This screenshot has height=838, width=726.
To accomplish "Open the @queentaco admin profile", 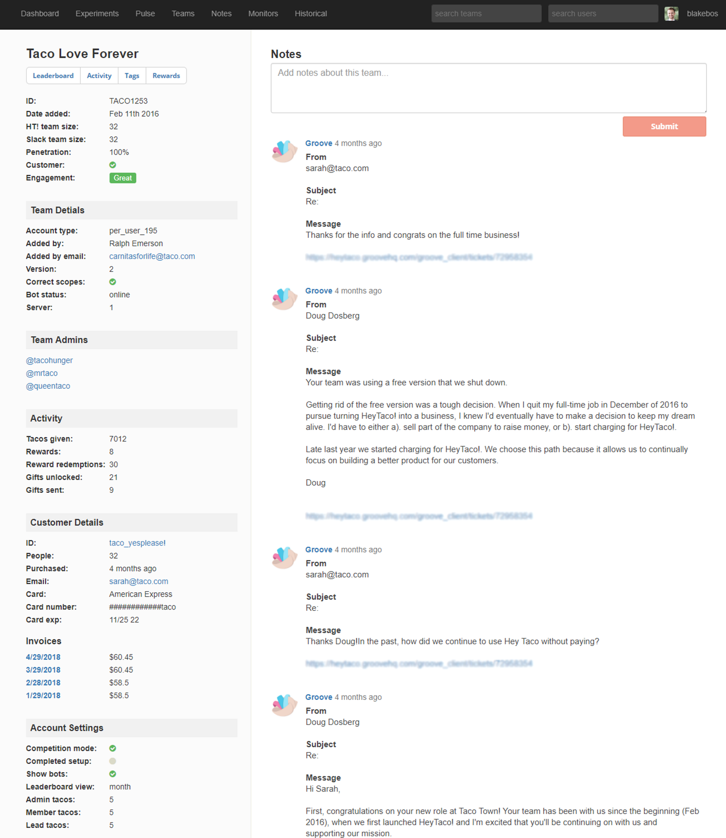I will pos(48,386).
